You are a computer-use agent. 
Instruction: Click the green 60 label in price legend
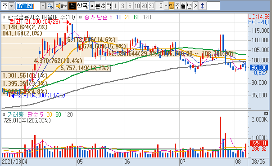[x=136, y=17]
